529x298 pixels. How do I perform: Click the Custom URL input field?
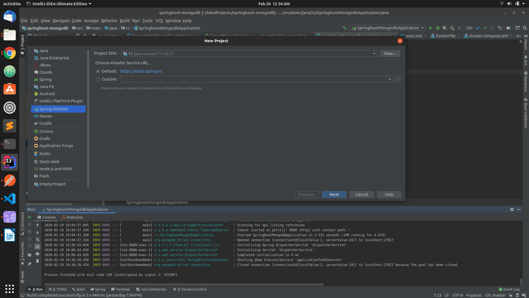(248, 79)
